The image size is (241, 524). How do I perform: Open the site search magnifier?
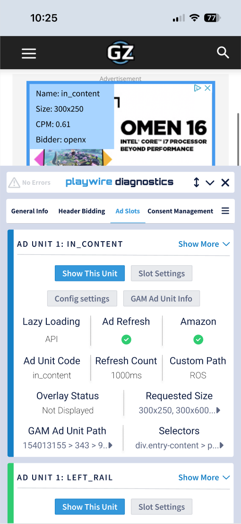223,53
